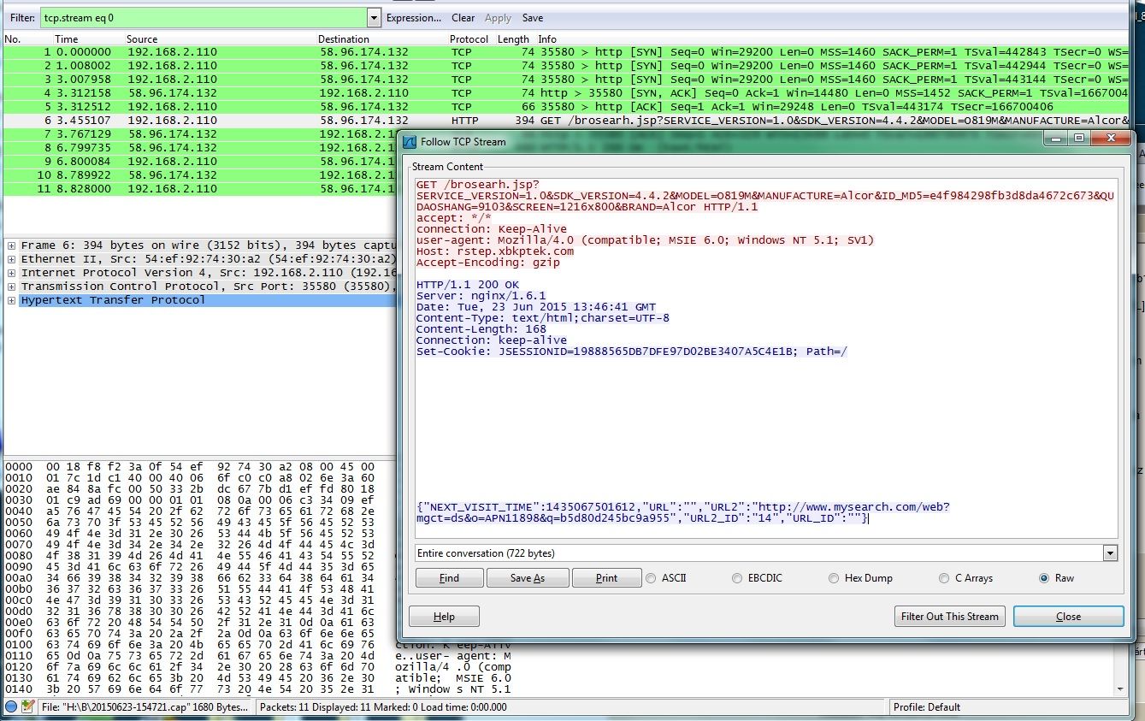Maximize the Follow TCP Stream dialog
This screenshot has height=721, width=1145.
pyautogui.click(x=1080, y=139)
